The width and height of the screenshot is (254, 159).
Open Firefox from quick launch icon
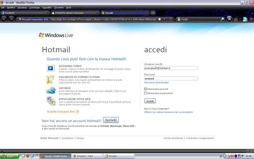point(28,156)
